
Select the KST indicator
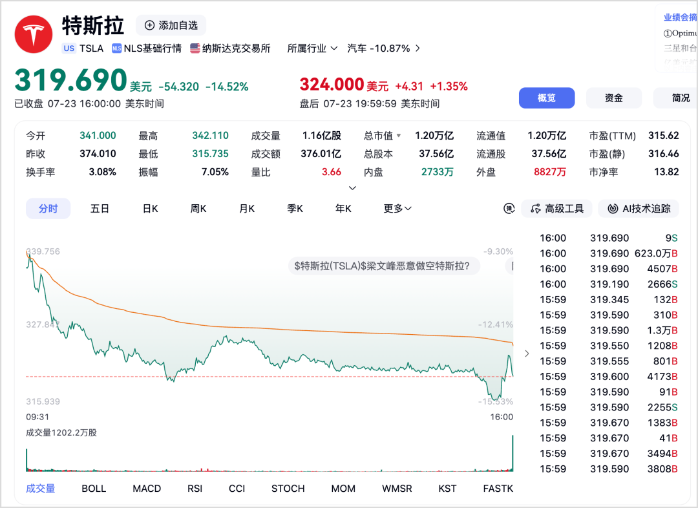coord(447,489)
